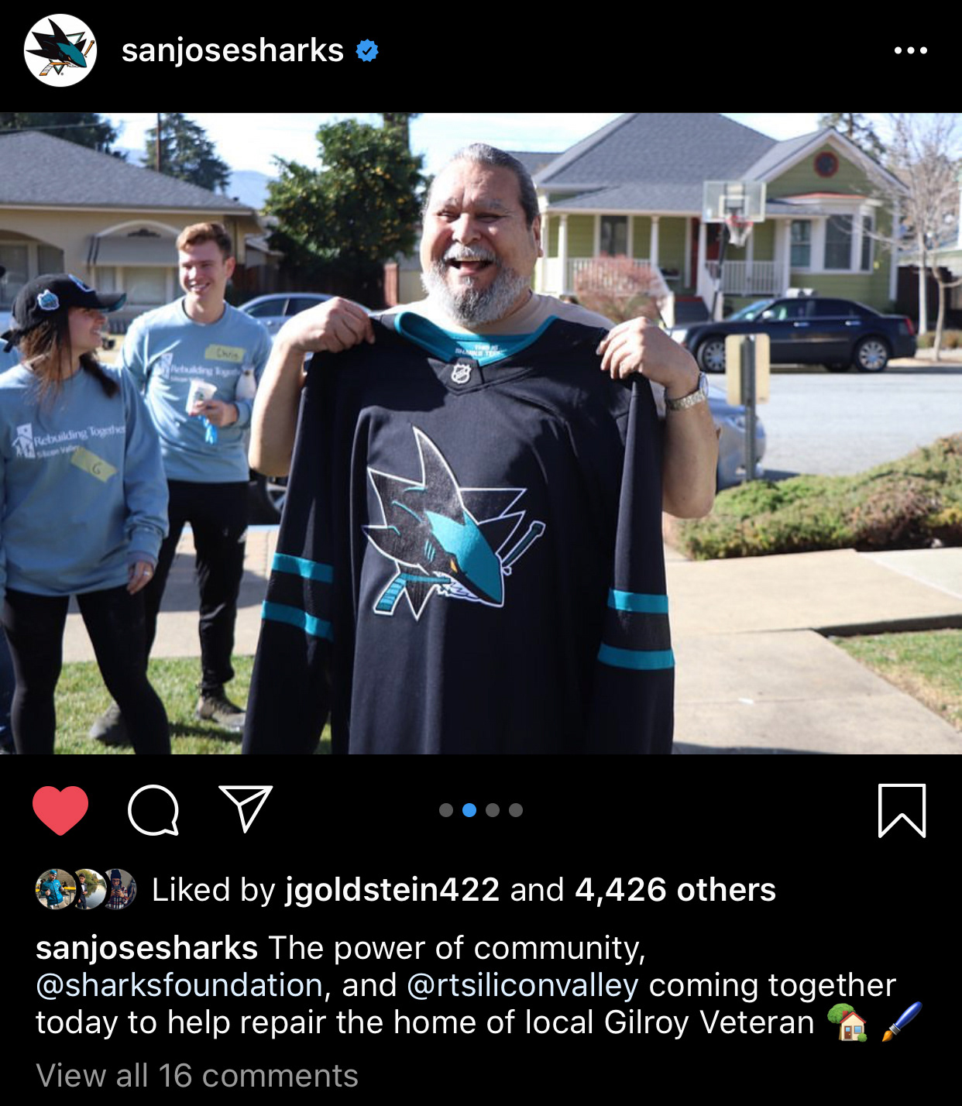
Task: Open the @rtsiliconvalley mention
Action: tap(523, 985)
